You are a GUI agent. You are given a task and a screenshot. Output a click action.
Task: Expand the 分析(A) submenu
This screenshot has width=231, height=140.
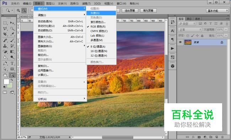(x=60, y=99)
